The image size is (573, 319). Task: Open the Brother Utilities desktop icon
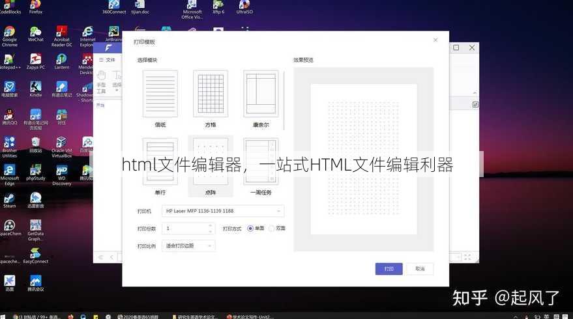point(10,147)
